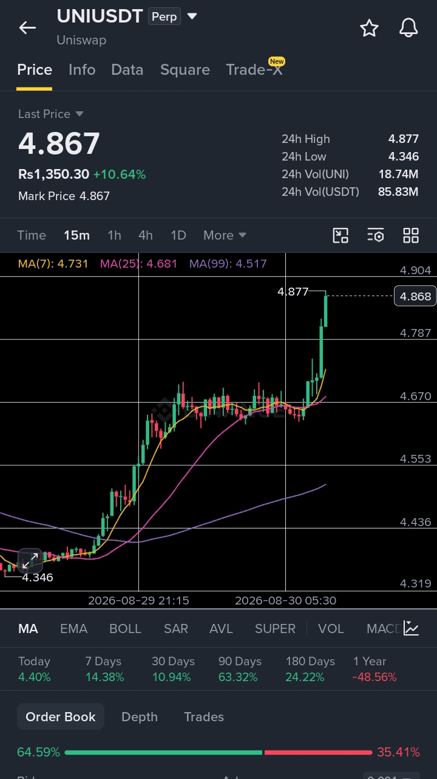Add UNIUSDT to favorites with star icon
The height and width of the screenshot is (779, 437).
(x=369, y=28)
